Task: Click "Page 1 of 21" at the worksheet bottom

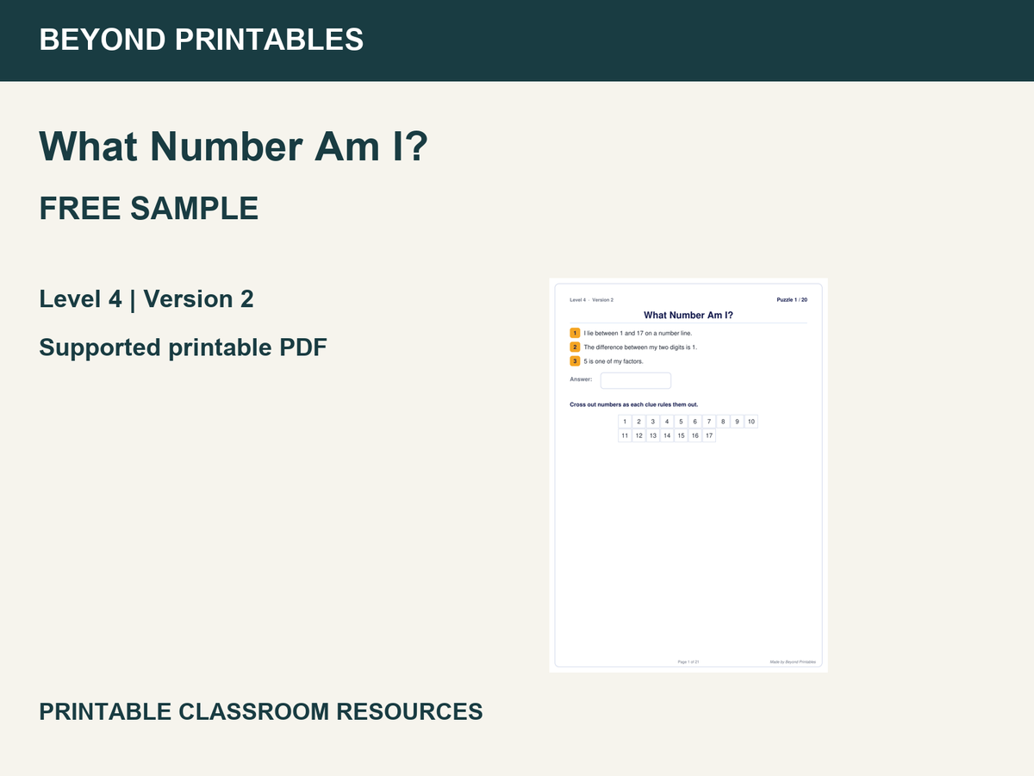Action: pyautogui.click(x=688, y=661)
